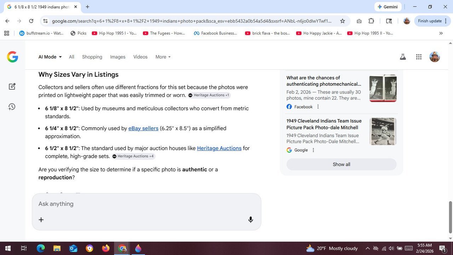This screenshot has width=453, height=255.
Task: Focus the Ask anything input field
Action: tap(147, 204)
